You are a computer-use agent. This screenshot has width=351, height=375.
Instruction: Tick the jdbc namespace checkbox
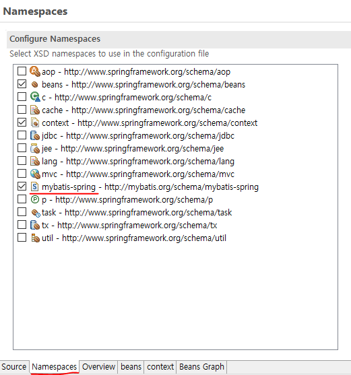pyautogui.click(x=22, y=135)
